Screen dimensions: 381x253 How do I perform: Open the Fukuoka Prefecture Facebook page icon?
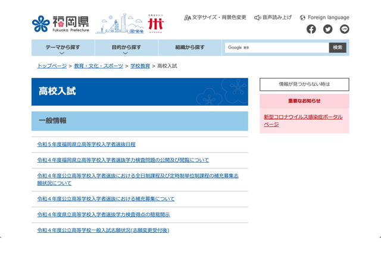(x=311, y=29)
